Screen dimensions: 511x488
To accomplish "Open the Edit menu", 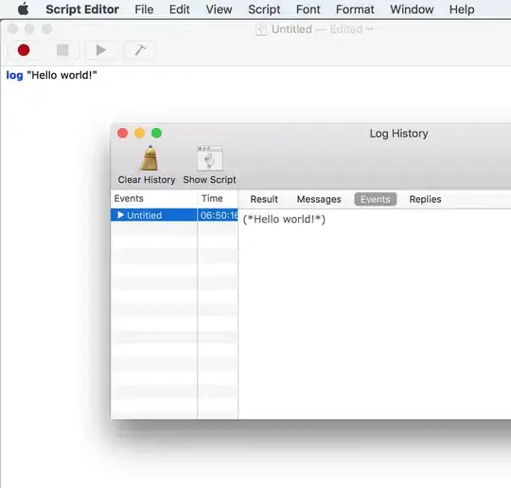I will [x=179, y=9].
